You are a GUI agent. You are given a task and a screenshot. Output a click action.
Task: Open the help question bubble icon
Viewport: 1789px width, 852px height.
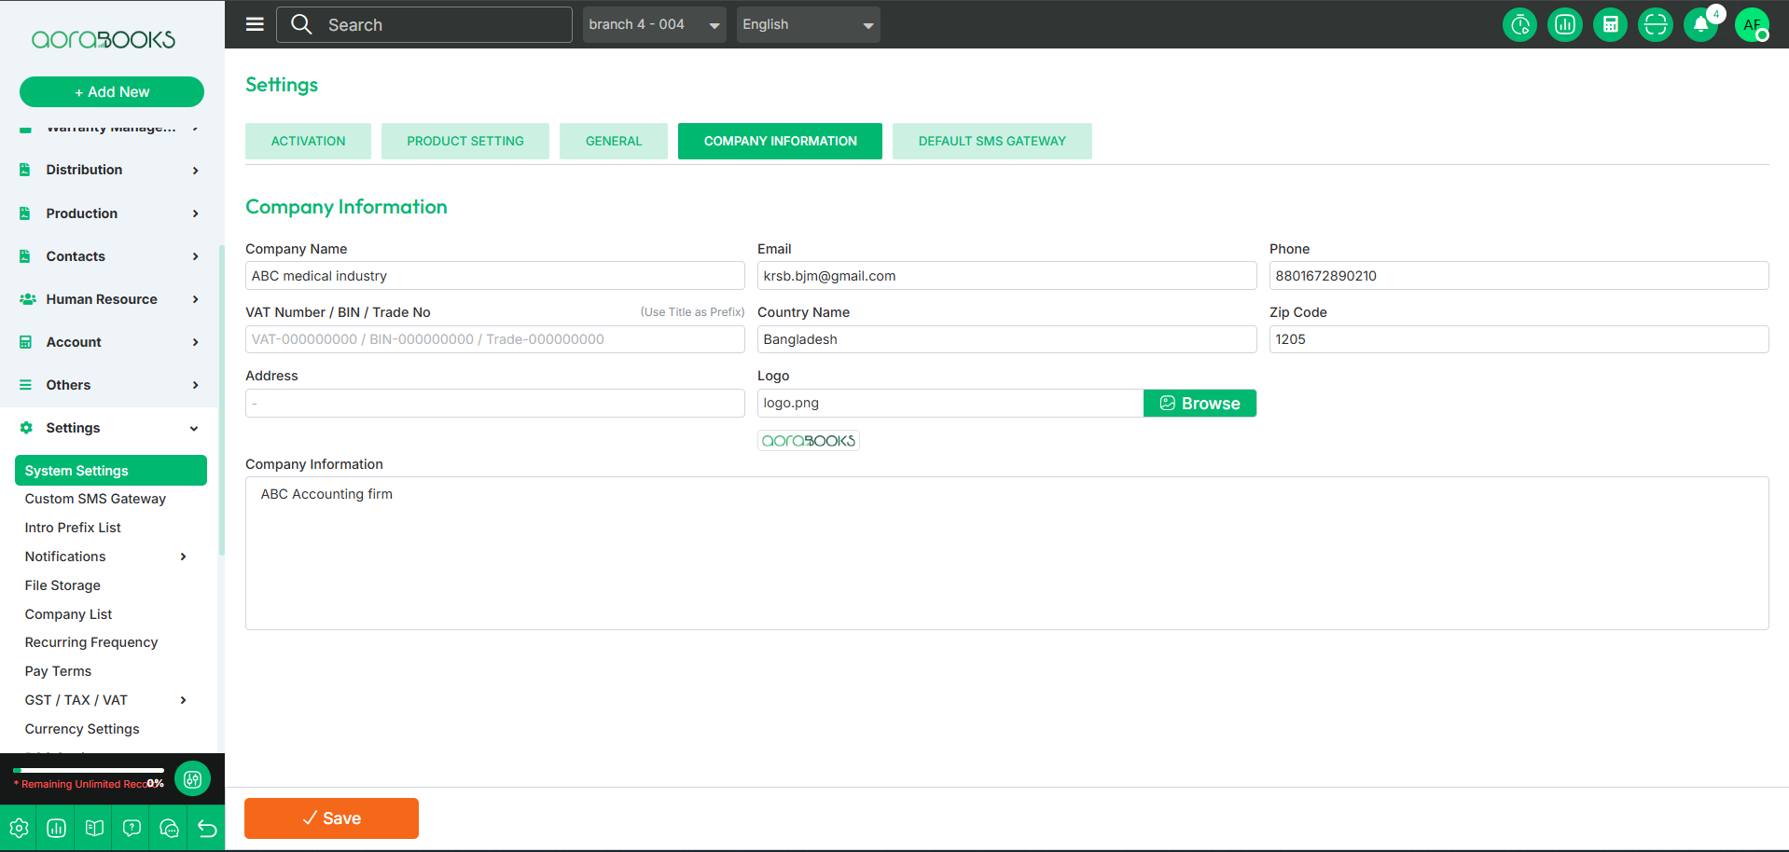[132, 828]
